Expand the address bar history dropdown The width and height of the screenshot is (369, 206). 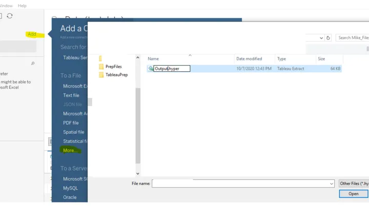[x=321, y=38]
